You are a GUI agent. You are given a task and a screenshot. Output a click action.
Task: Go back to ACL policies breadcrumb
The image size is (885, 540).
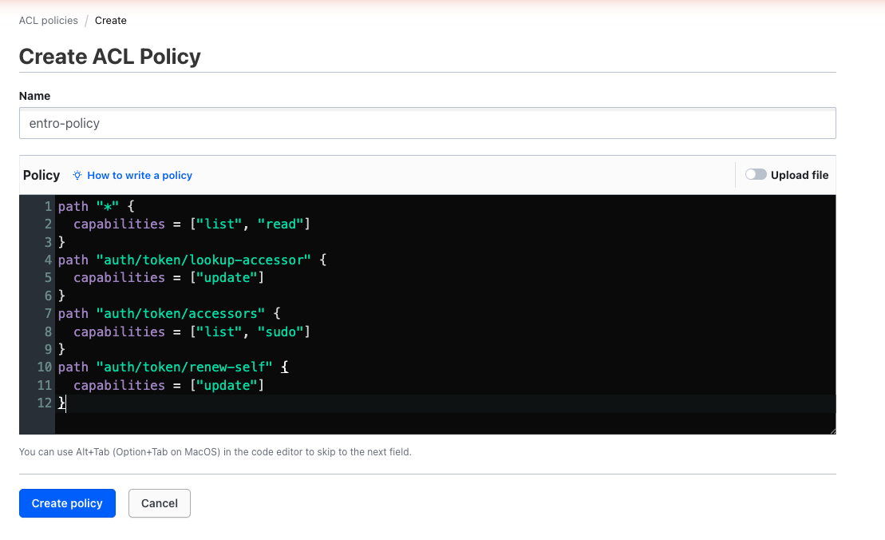tap(49, 20)
